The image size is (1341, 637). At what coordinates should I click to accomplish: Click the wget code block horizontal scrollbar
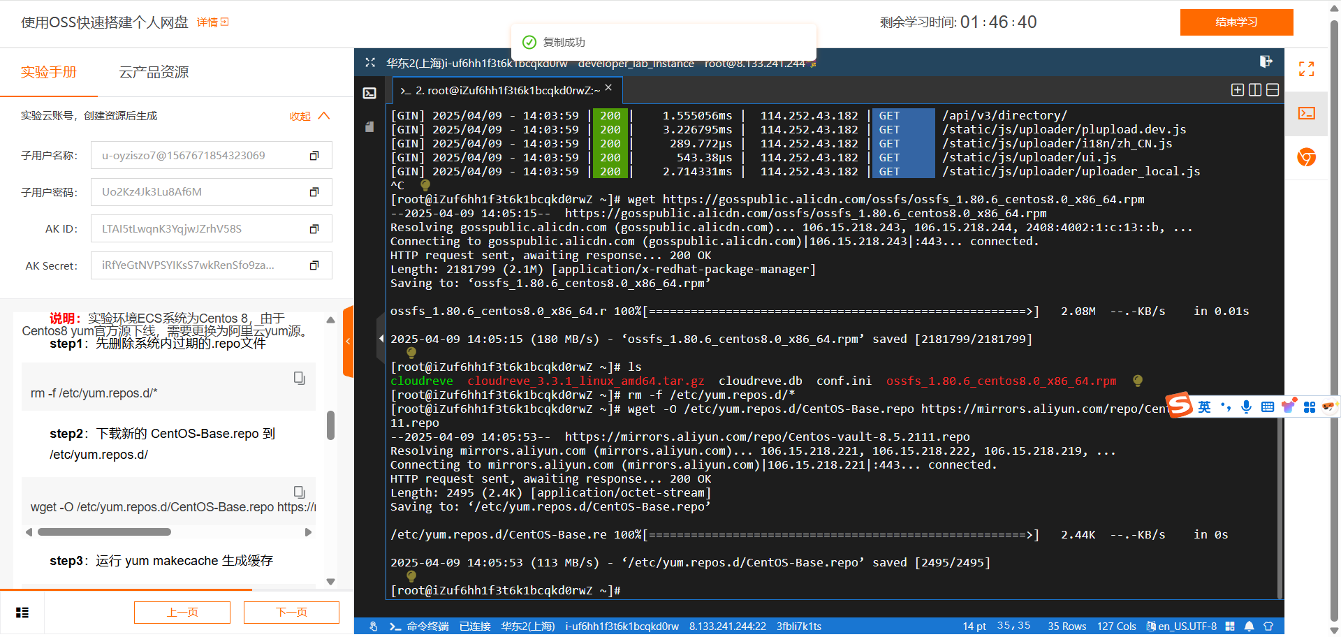[104, 532]
